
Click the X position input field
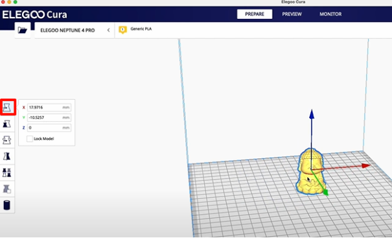(x=49, y=108)
